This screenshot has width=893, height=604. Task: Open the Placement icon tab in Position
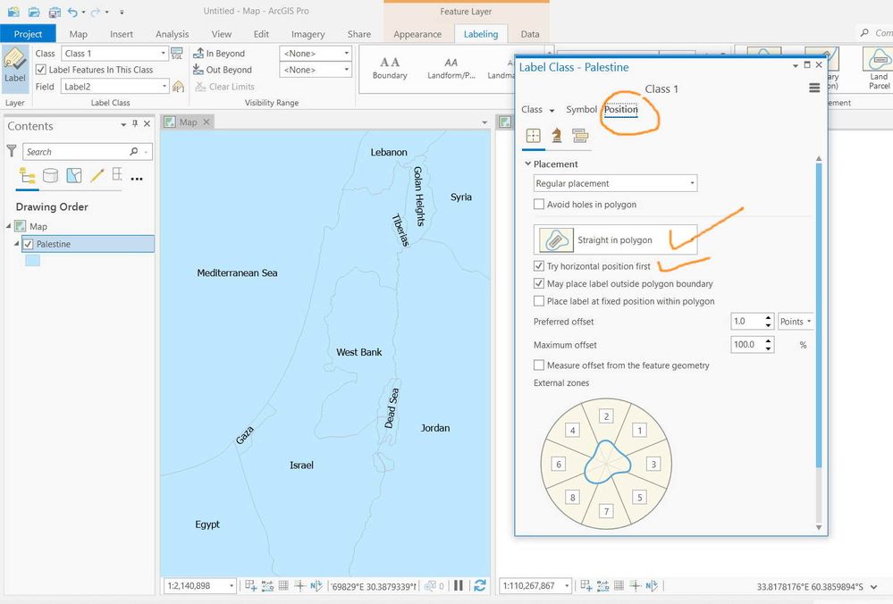(x=534, y=136)
